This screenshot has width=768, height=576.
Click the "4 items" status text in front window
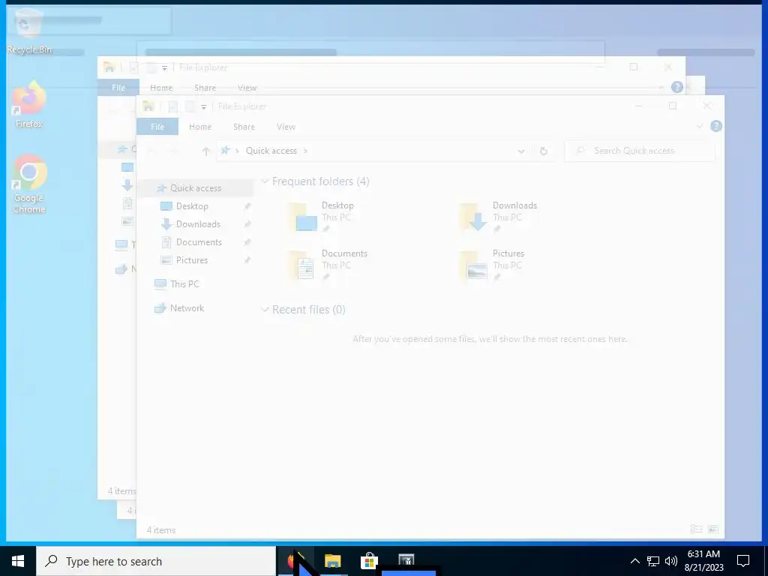161,530
